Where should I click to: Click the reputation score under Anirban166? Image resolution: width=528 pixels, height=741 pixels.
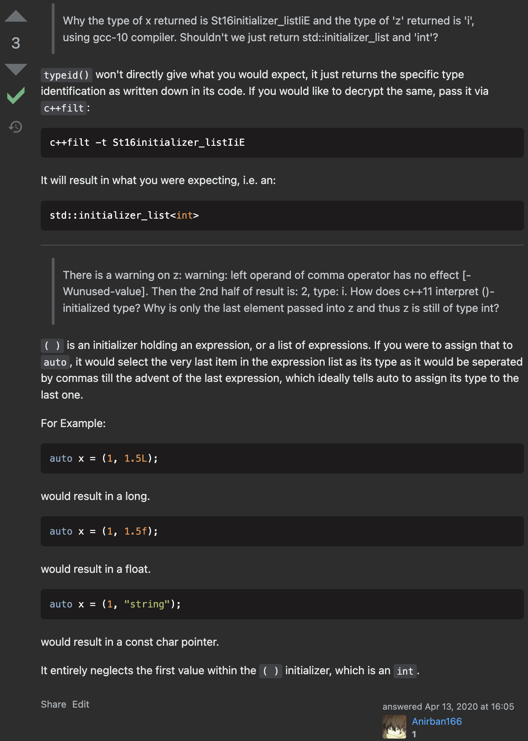(x=414, y=734)
